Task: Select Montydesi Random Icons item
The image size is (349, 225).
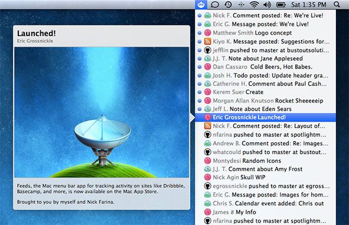Action: (266, 161)
